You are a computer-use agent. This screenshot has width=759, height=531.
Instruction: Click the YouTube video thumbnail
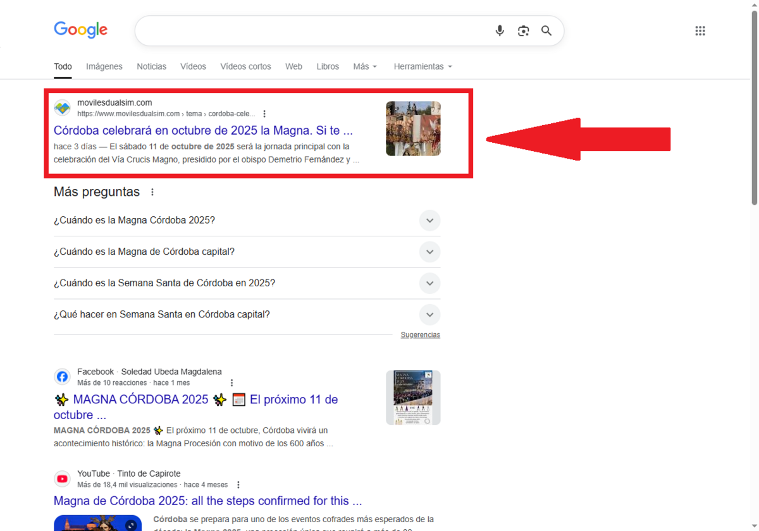tap(97, 523)
